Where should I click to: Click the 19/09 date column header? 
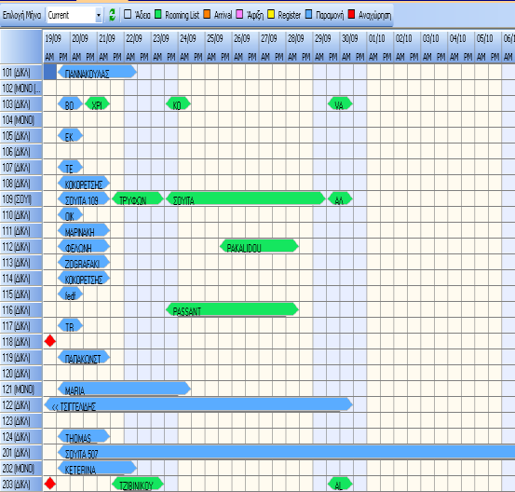pos(57,39)
